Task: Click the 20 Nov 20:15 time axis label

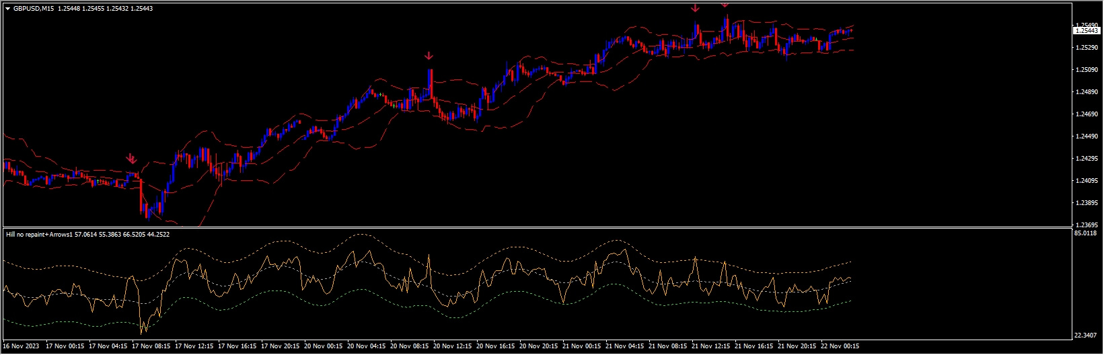Action: [x=539, y=346]
